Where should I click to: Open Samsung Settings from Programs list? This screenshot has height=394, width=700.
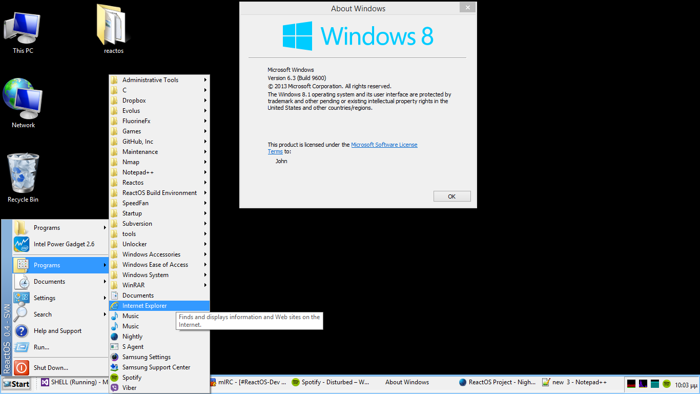(x=159, y=357)
